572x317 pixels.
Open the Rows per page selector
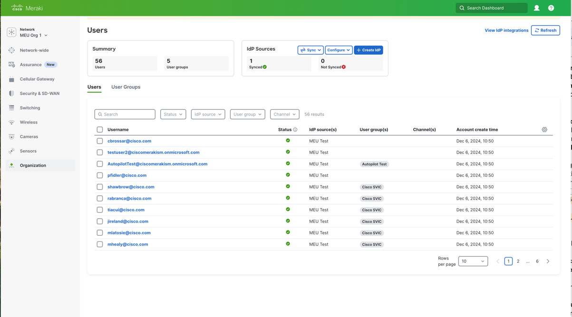pyautogui.click(x=473, y=261)
